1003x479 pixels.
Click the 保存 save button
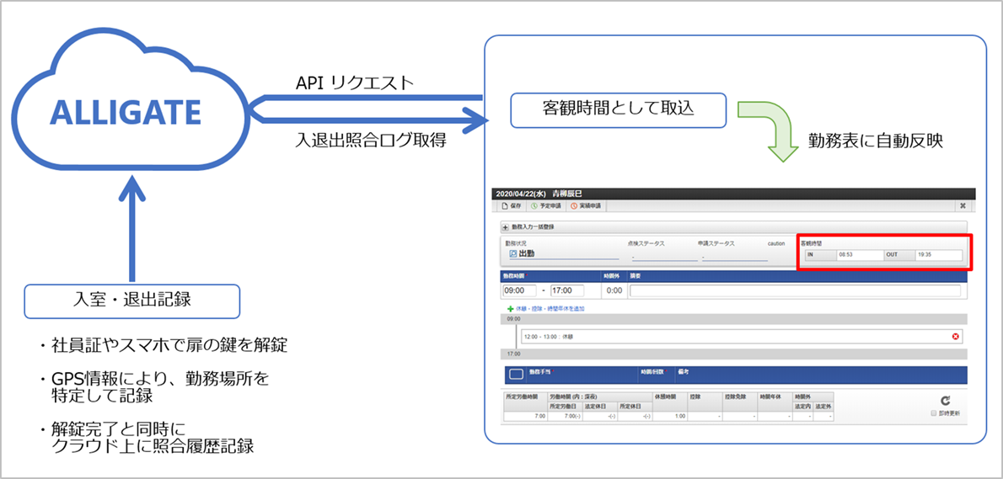[512, 206]
